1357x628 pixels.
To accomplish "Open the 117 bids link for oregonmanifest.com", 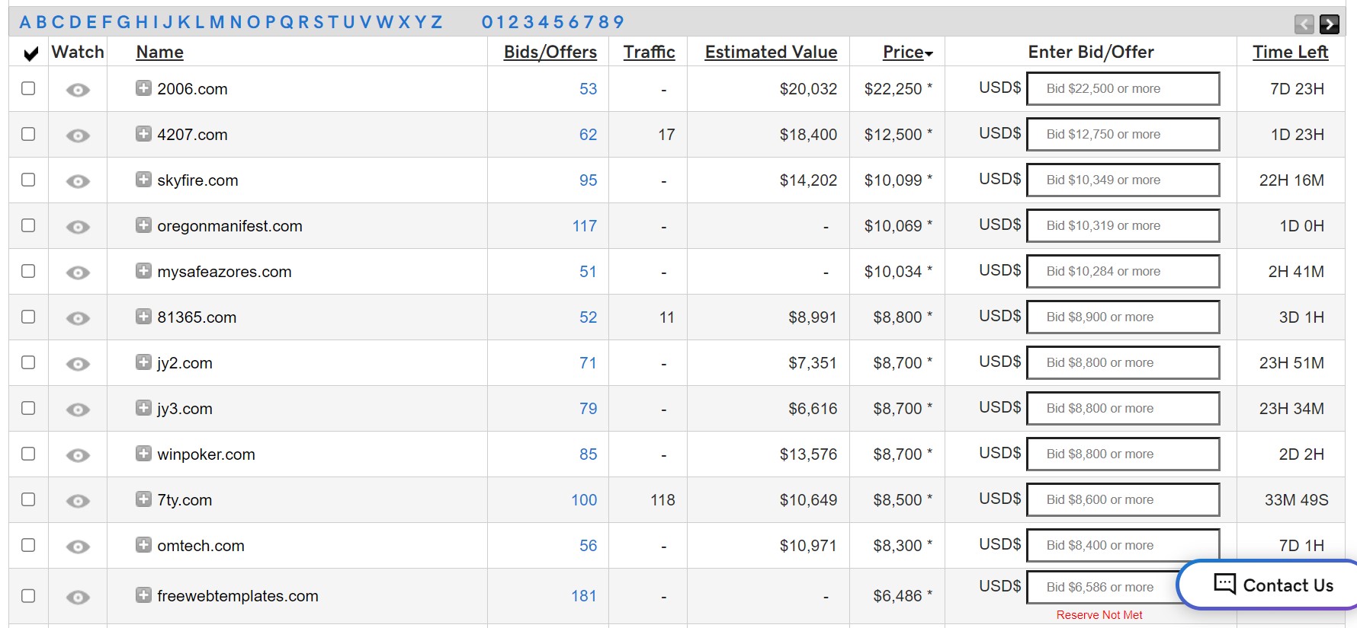I will click(x=584, y=226).
